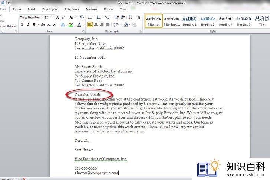270x180 pixels.
Task: Open the Paragraph dialog launcher
Action: 141,32
